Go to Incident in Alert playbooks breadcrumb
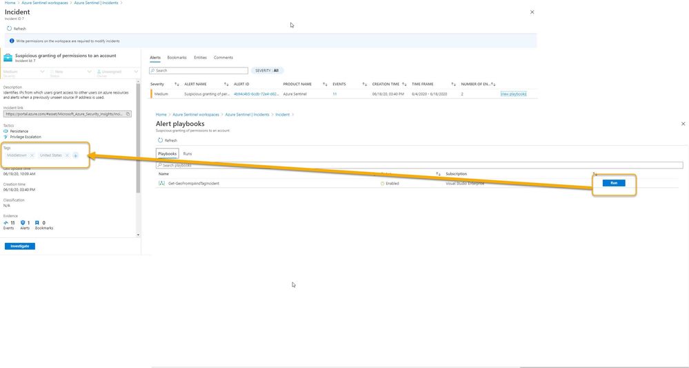 pyautogui.click(x=283, y=114)
